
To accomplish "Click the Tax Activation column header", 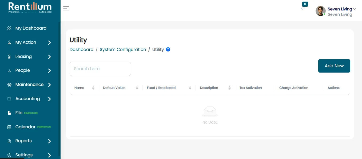I will point(250,88).
